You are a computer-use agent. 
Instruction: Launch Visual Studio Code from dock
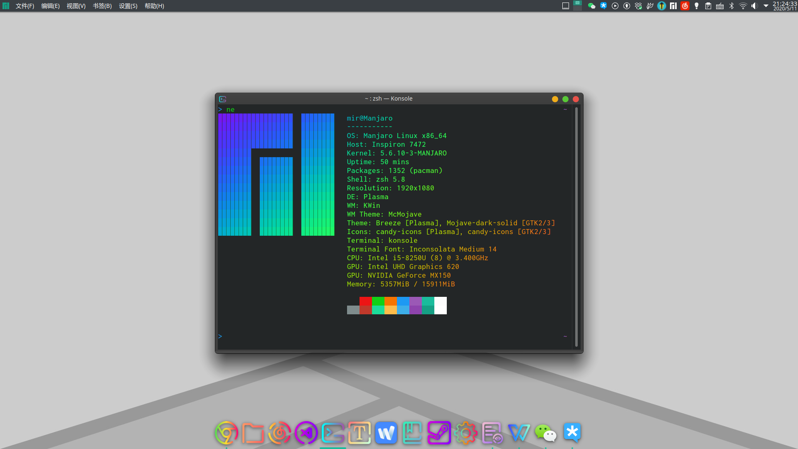pyautogui.click(x=306, y=433)
